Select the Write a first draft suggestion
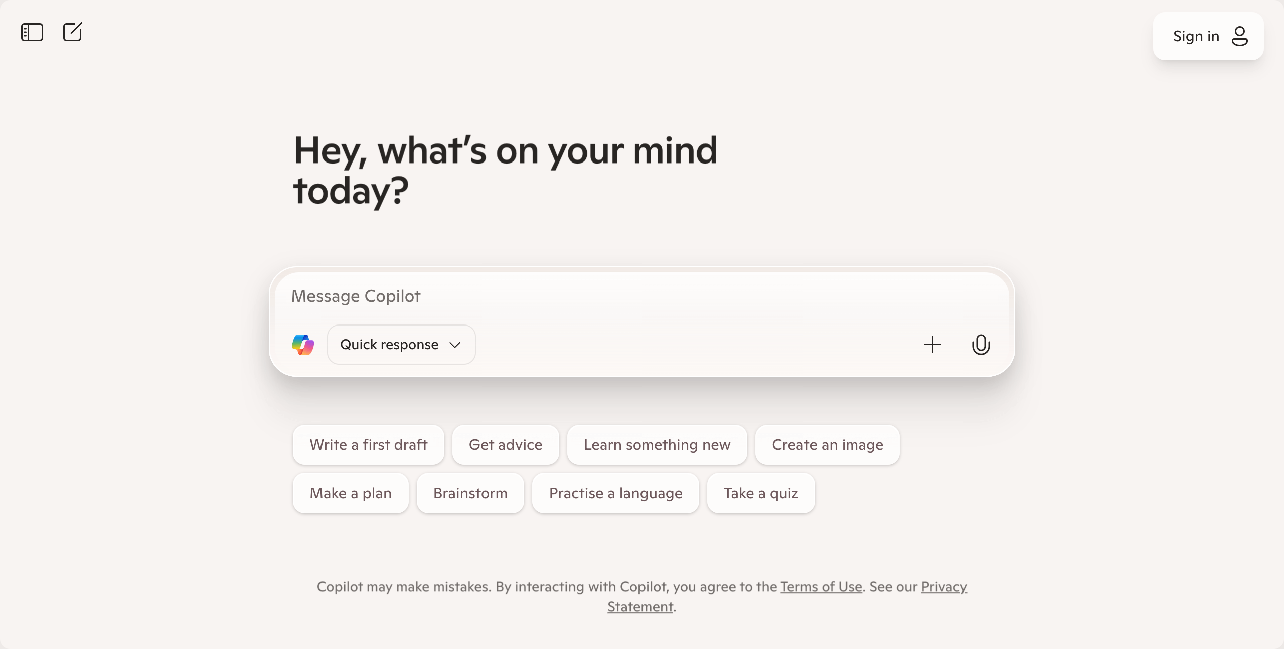Viewport: 1284px width, 649px height. click(x=368, y=445)
